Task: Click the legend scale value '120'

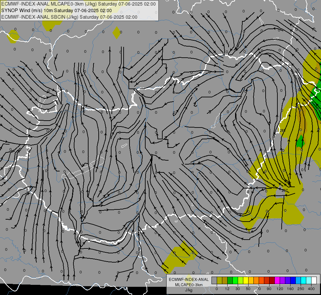Action: 280,289
